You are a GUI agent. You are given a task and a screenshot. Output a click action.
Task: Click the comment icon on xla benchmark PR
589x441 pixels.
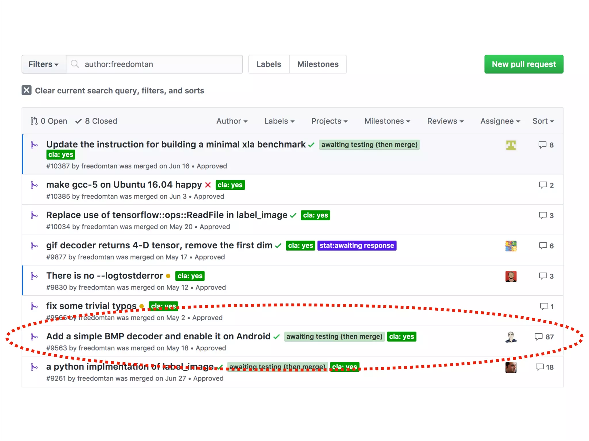coord(542,145)
